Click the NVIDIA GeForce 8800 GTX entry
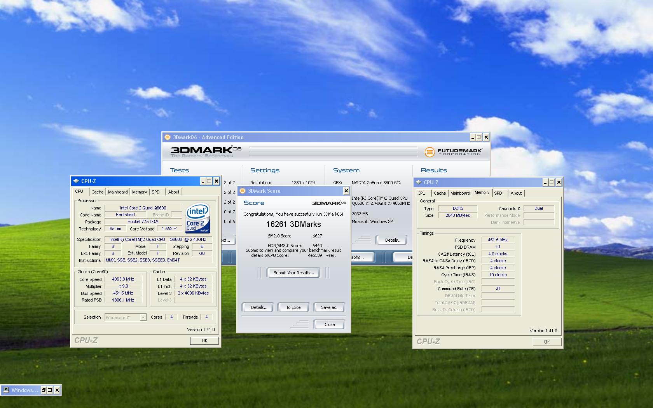This screenshot has height=408, width=653. [376, 183]
